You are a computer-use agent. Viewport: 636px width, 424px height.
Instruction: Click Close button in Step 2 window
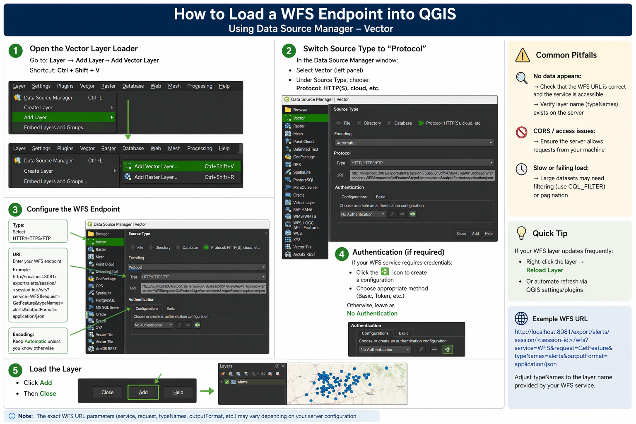pyautogui.click(x=461, y=234)
